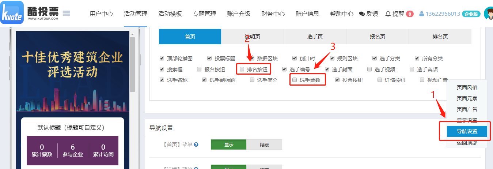The width and height of the screenshot is (493, 169).
Task: Click the help icon beside 【首页】菜单
Action: tap(196, 144)
